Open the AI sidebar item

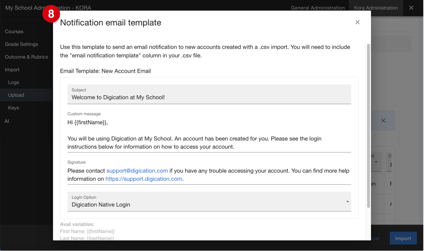7,121
